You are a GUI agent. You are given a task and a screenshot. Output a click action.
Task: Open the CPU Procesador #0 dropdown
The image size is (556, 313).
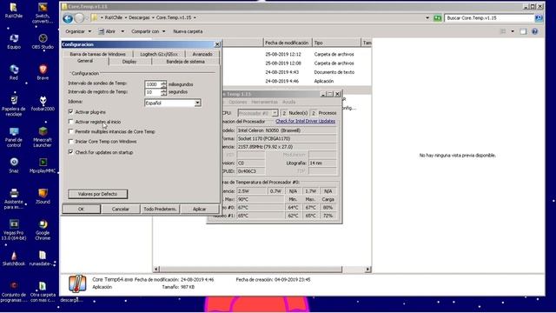(x=275, y=113)
